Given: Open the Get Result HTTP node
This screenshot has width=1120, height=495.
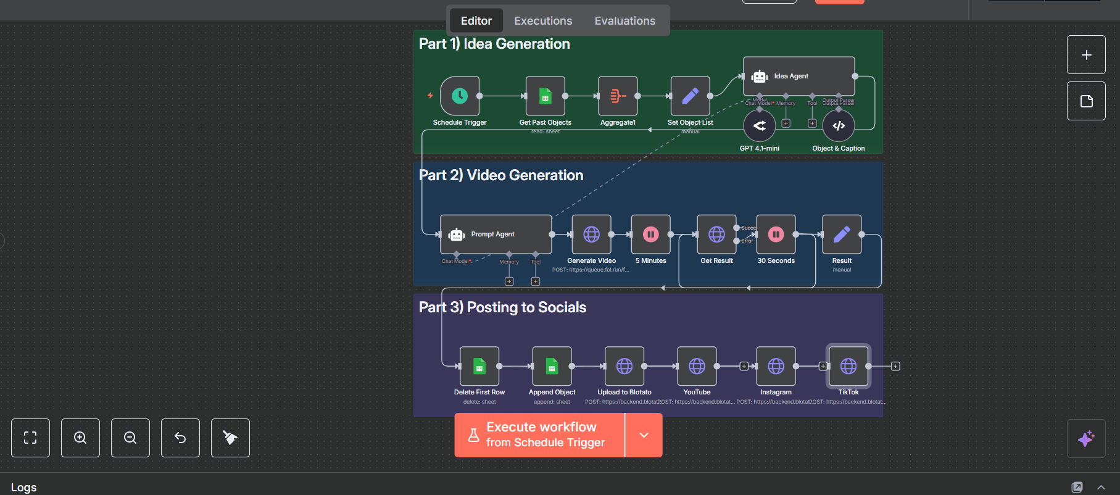Looking at the screenshot, I should [716, 234].
